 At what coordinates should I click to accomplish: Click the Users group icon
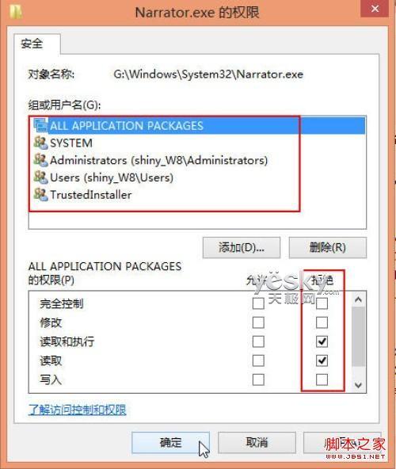40,177
